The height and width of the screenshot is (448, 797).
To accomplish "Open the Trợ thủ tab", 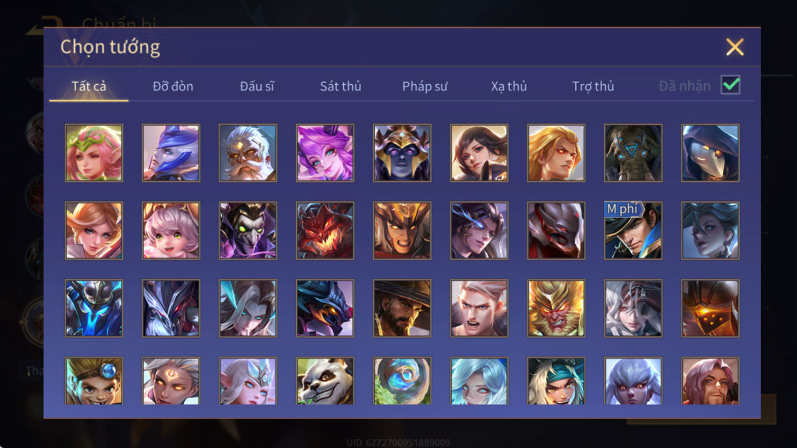I will click(593, 86).
